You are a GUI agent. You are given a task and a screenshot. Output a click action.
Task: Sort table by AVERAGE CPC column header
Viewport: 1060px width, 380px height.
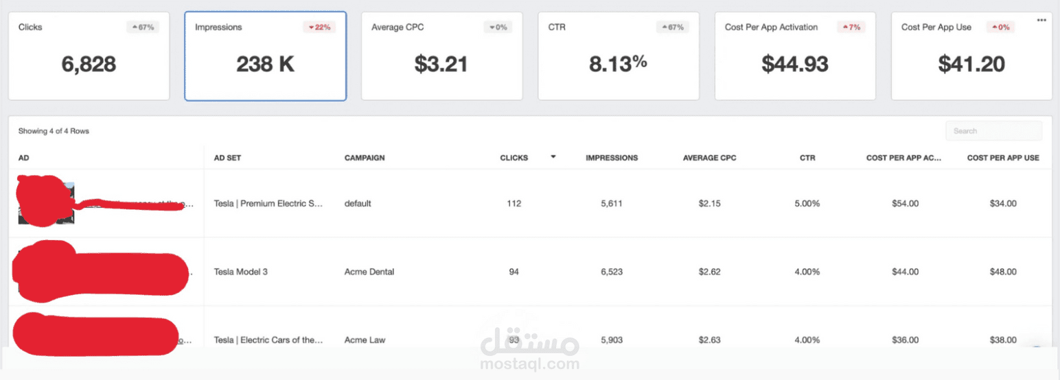point(709,158)
